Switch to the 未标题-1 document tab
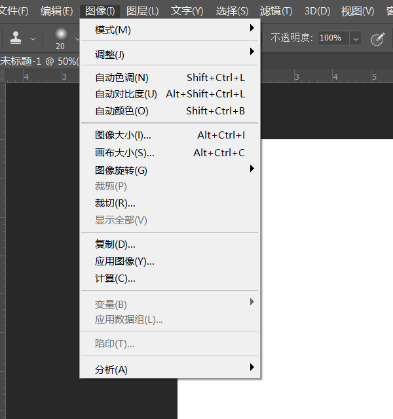The height and width of the screenshot is (419, 393). (x=39, y=61)
